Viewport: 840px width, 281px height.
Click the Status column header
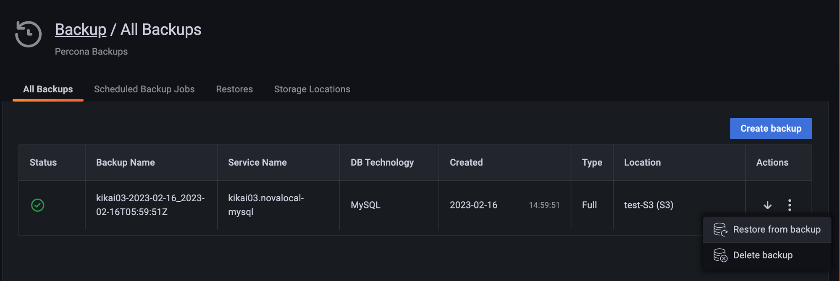point(43,162)
